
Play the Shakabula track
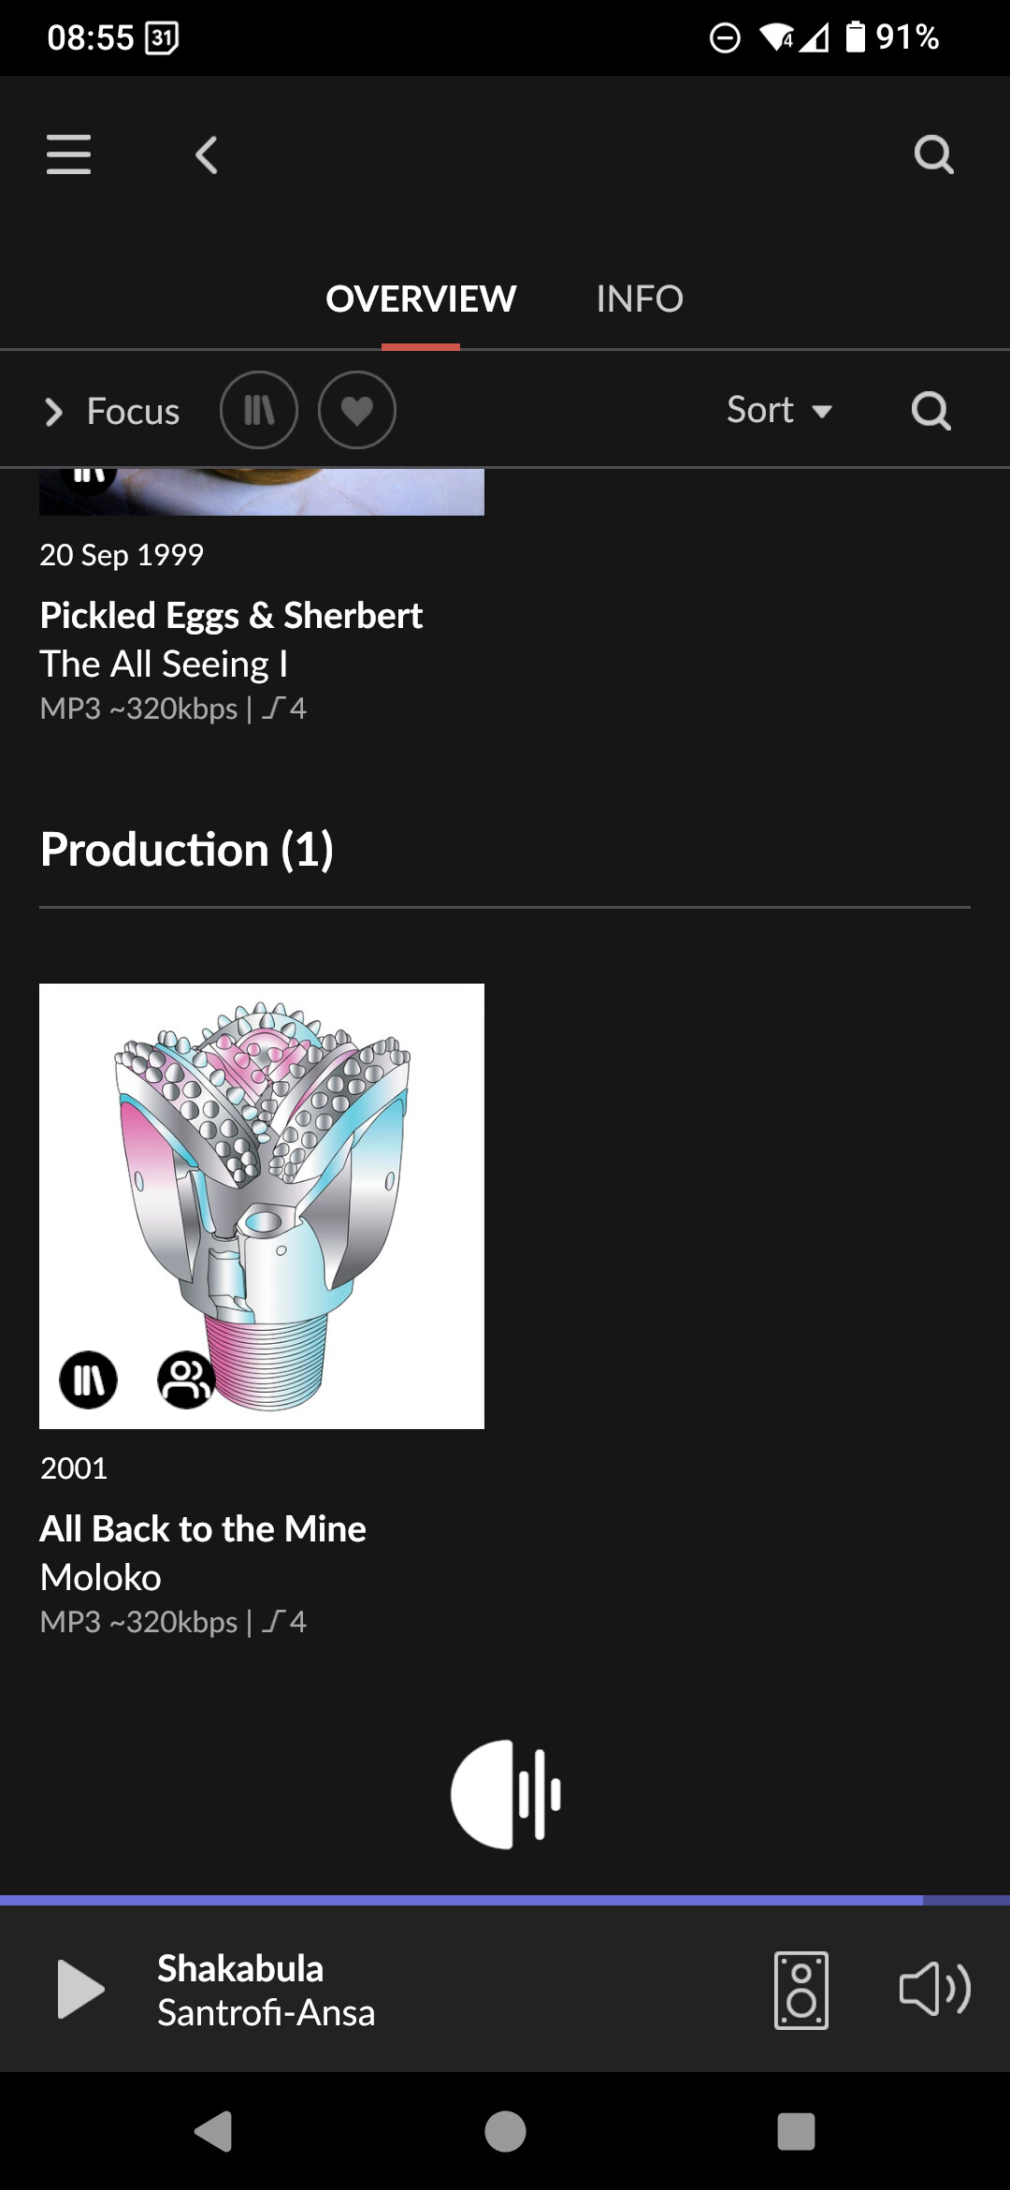coord(80,1990)
